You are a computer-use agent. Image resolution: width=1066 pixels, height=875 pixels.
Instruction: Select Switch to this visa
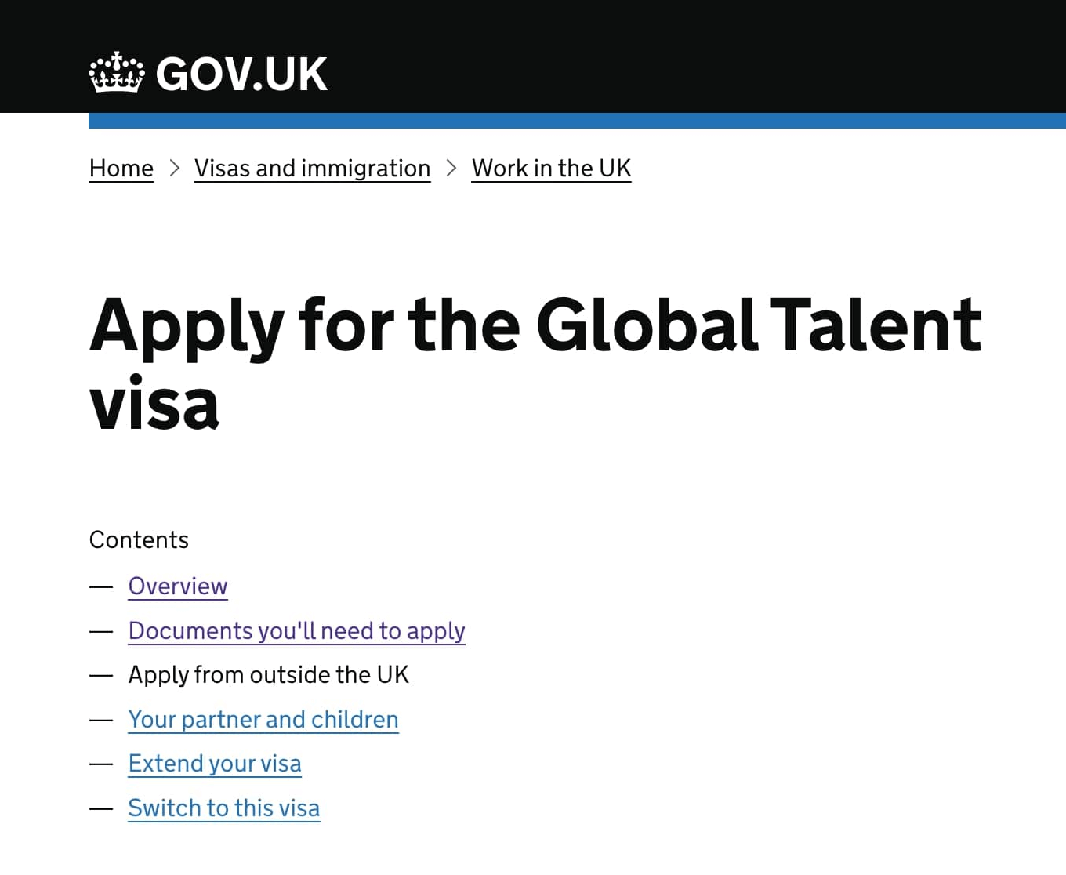tap(223, 808)
